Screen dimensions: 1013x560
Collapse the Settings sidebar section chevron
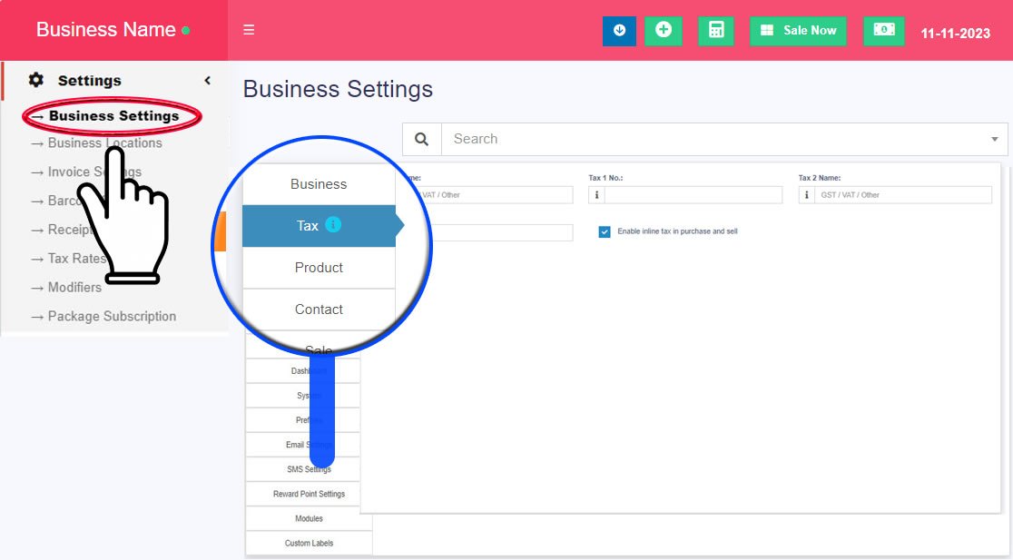(x=207, y=80)
